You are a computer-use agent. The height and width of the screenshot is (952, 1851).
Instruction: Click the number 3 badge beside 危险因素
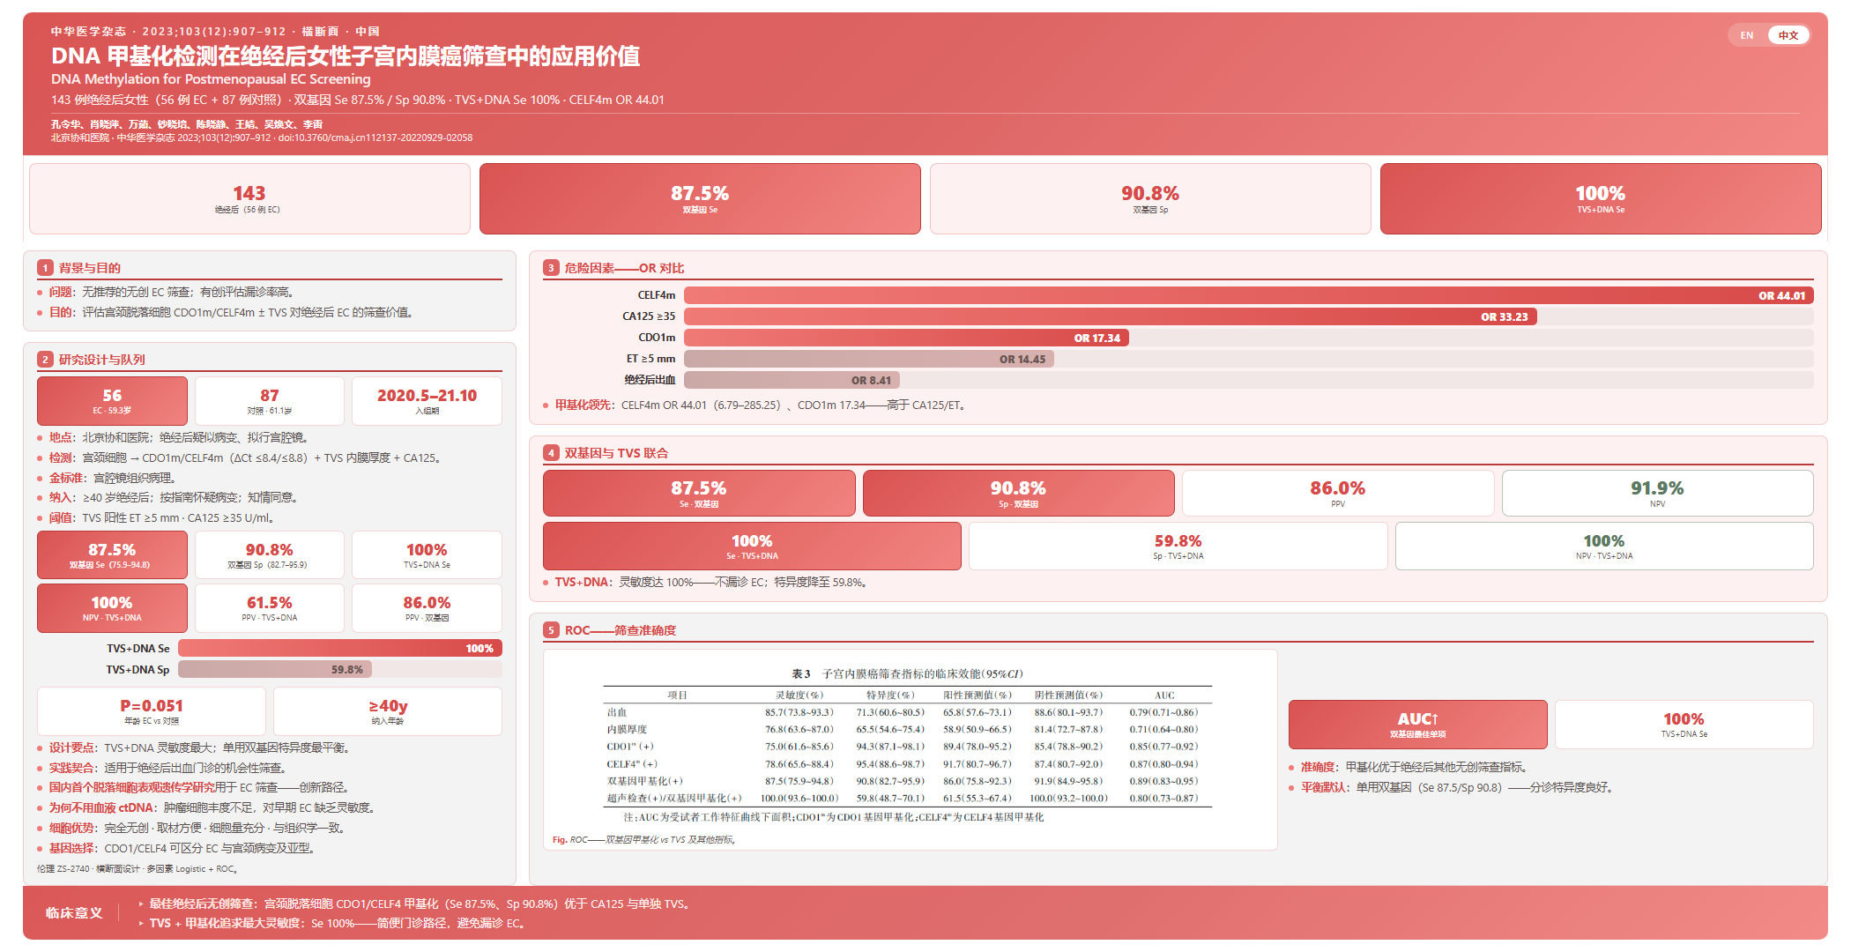[551, 268]
